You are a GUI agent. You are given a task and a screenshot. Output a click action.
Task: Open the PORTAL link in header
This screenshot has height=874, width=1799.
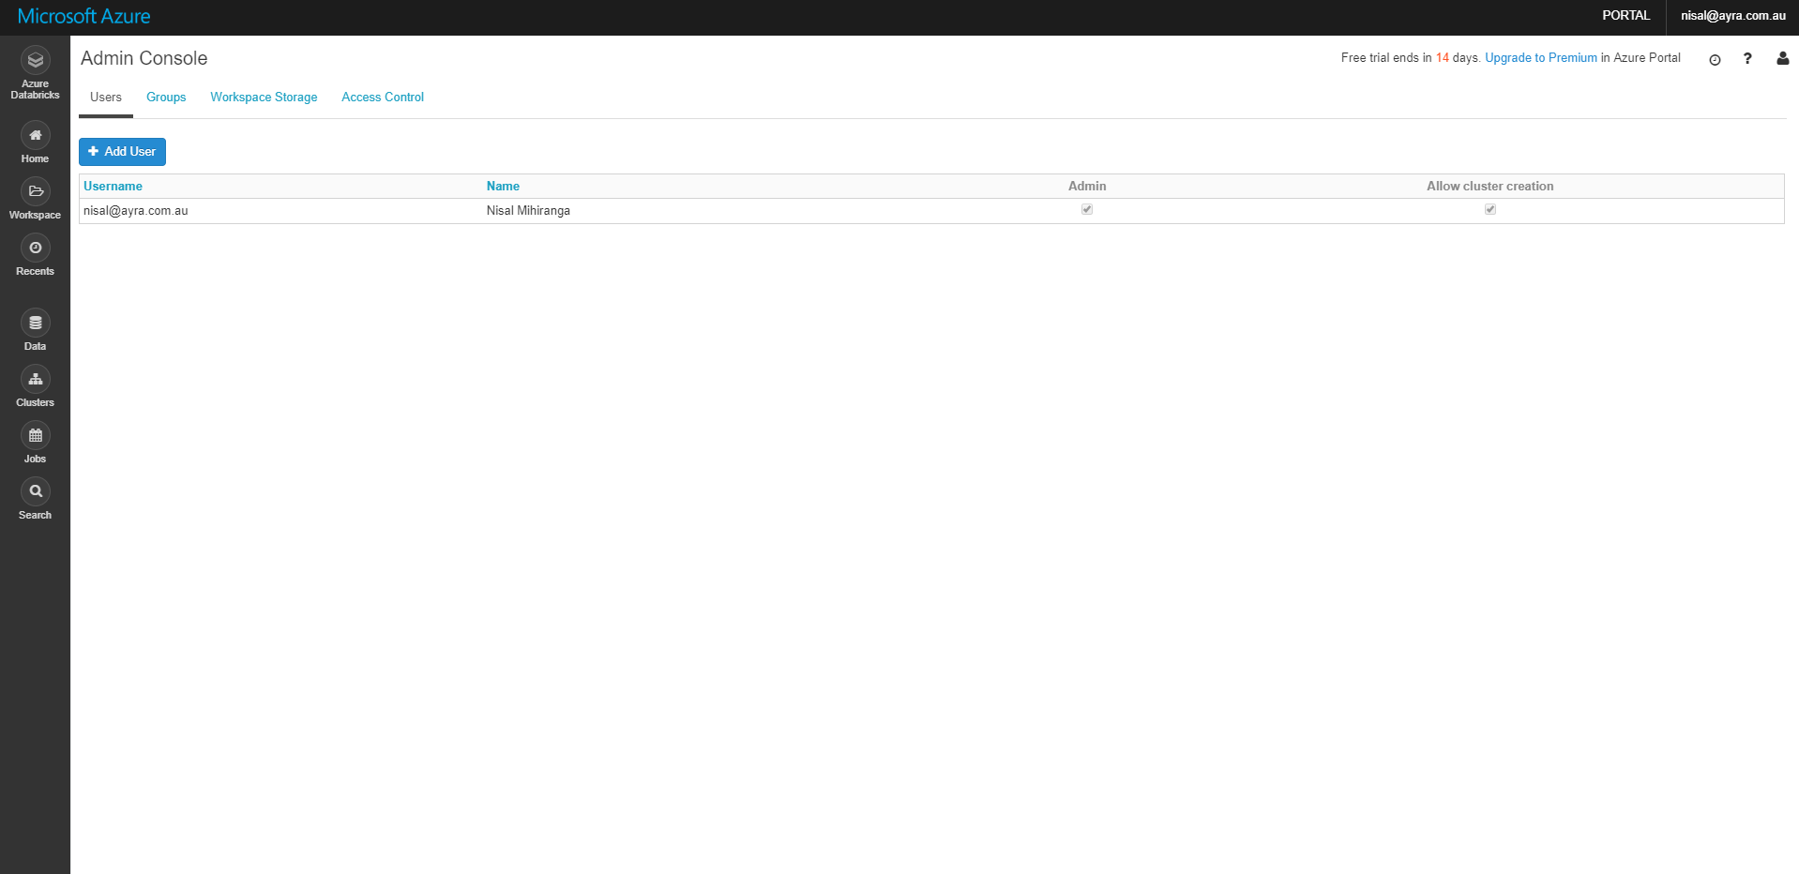1625,16
